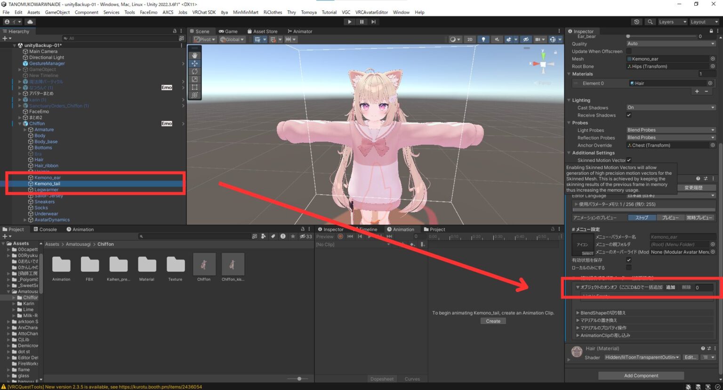Uncheck Receive Shadows in the Inspector

(629, 115)
